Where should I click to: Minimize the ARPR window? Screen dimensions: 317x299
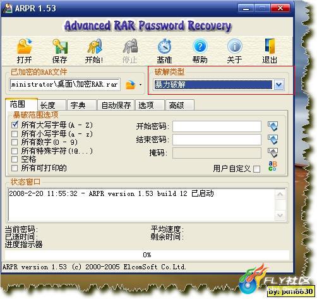tap(246, 8)
